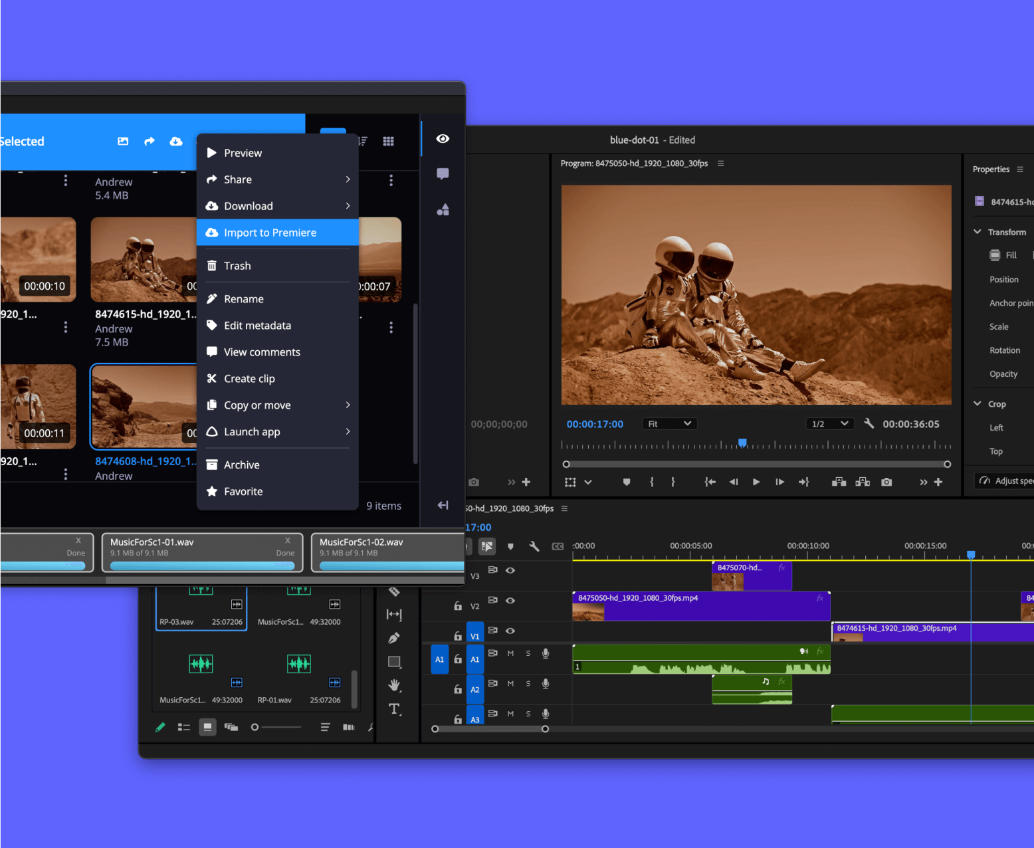
Task: Step forward one frame in Program Monitor
Action: click(779, 482)
